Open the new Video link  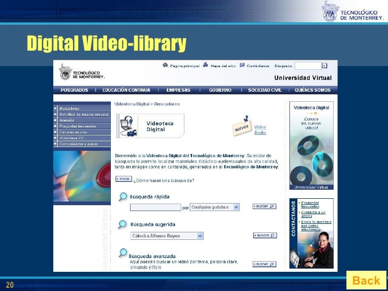pyautogui.click(x=260, y=127)
